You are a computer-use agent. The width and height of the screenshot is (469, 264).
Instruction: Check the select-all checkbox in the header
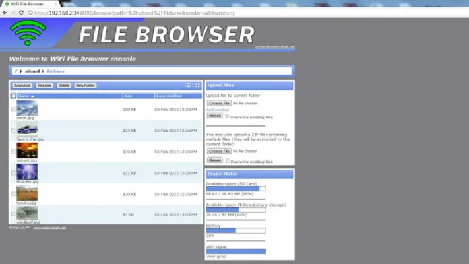[x=13, y=96]
